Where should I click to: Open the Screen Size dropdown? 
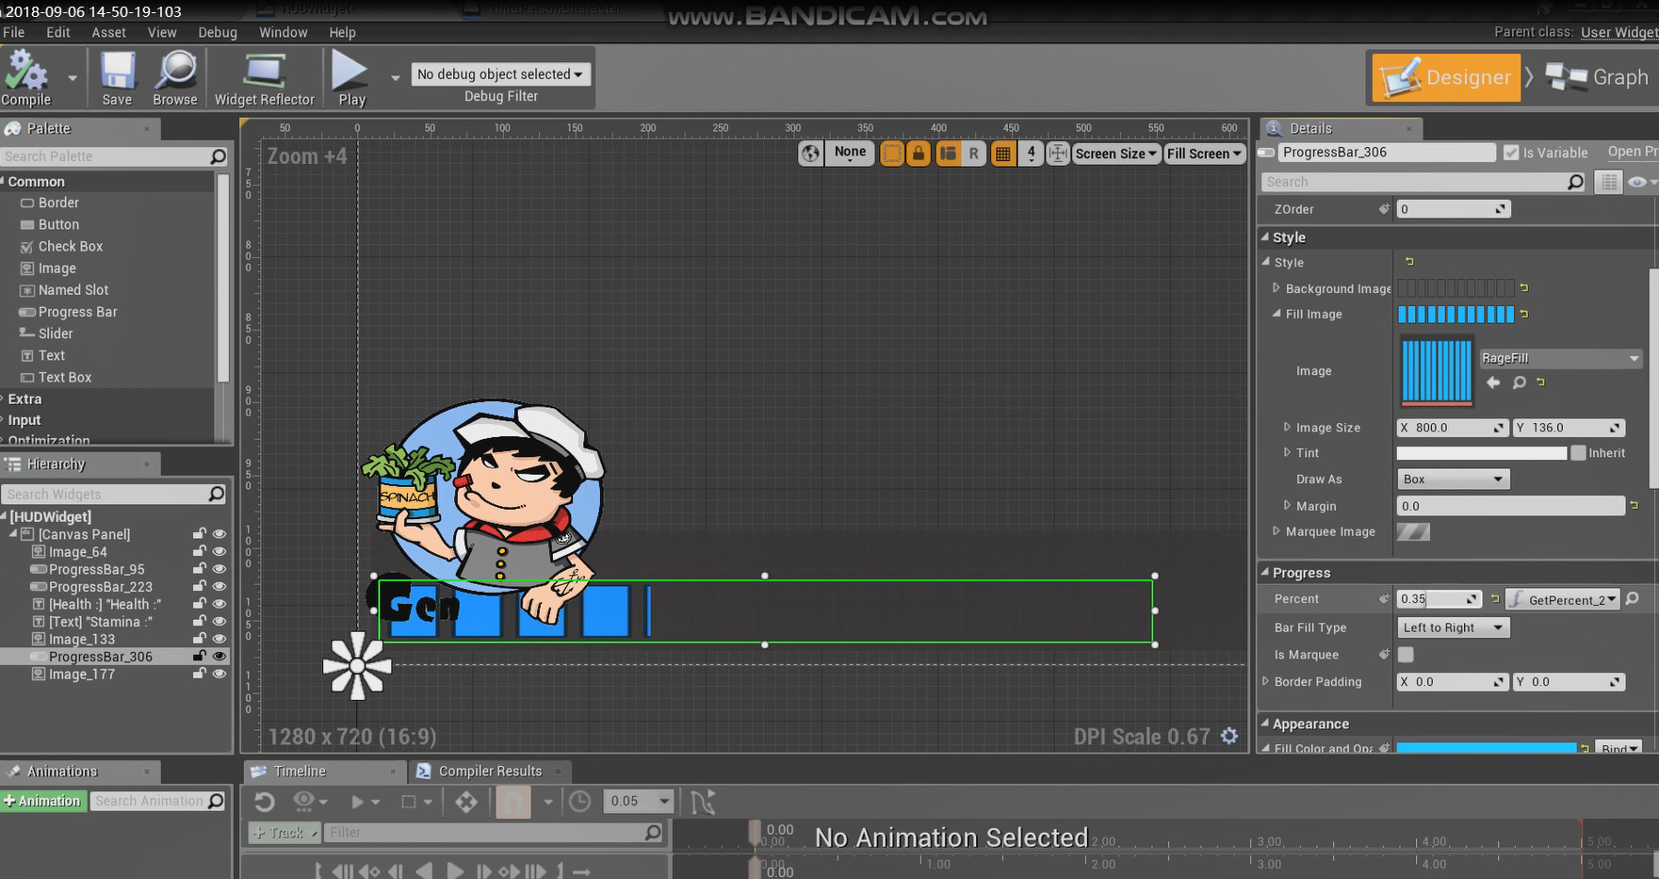[1115, 154]
